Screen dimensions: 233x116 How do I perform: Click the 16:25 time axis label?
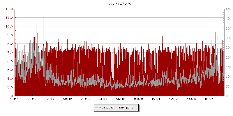point(209,99)
